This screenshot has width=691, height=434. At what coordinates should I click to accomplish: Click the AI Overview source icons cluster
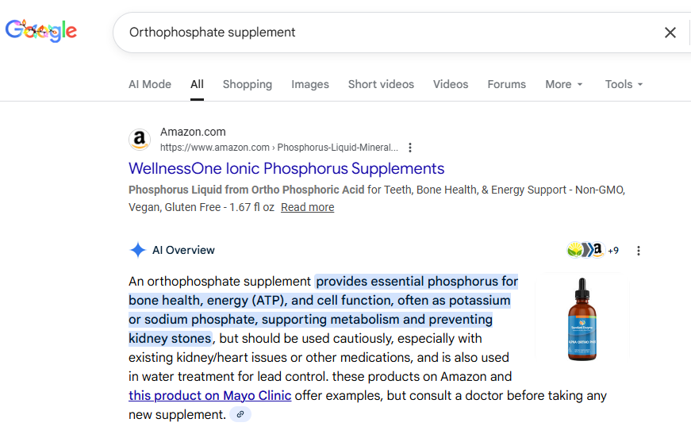[x=592, y=251]
